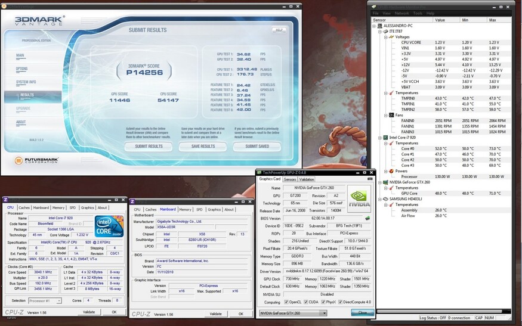Click the Intel Core i7 badge in CPU-Z
522x326 pixels.
pyautogui.click(x=109, y=226)
